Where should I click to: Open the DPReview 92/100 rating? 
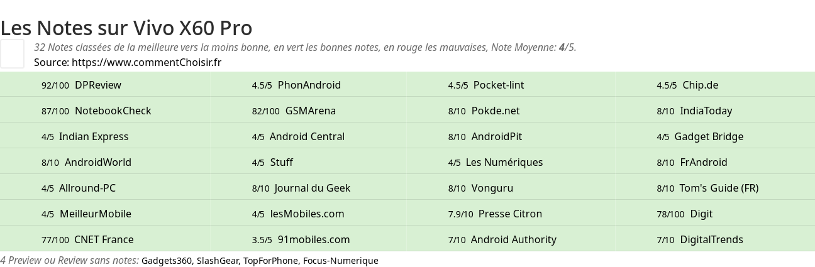tap(81, 85)
